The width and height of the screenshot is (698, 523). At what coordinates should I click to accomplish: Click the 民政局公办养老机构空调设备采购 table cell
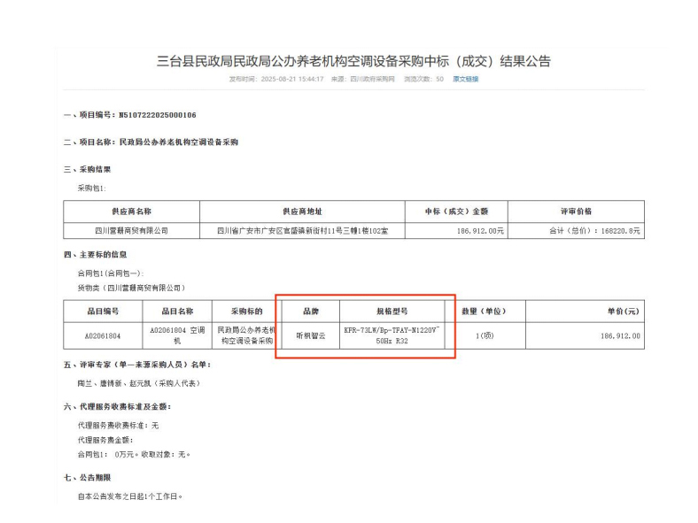[x=246, y=335]
